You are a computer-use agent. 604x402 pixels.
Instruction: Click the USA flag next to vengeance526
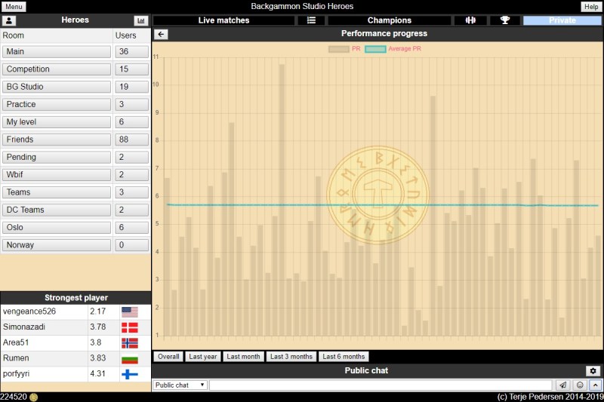point(130,311)
